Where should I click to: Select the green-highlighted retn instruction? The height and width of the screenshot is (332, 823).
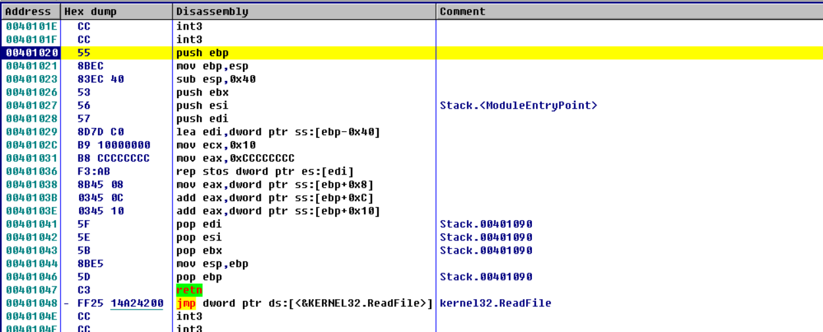click(x=189, y=290)
